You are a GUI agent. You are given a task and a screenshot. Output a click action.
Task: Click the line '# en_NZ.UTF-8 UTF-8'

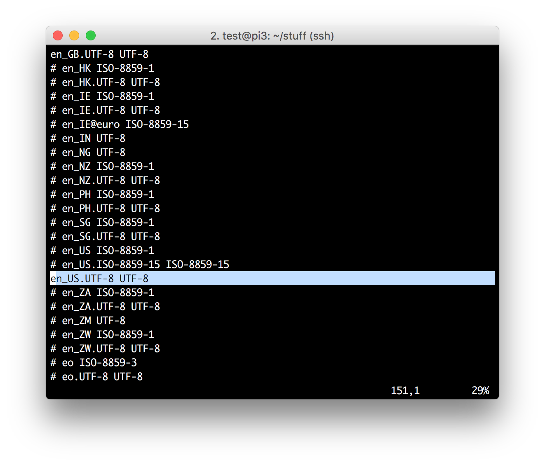click(x=105, y=181)
